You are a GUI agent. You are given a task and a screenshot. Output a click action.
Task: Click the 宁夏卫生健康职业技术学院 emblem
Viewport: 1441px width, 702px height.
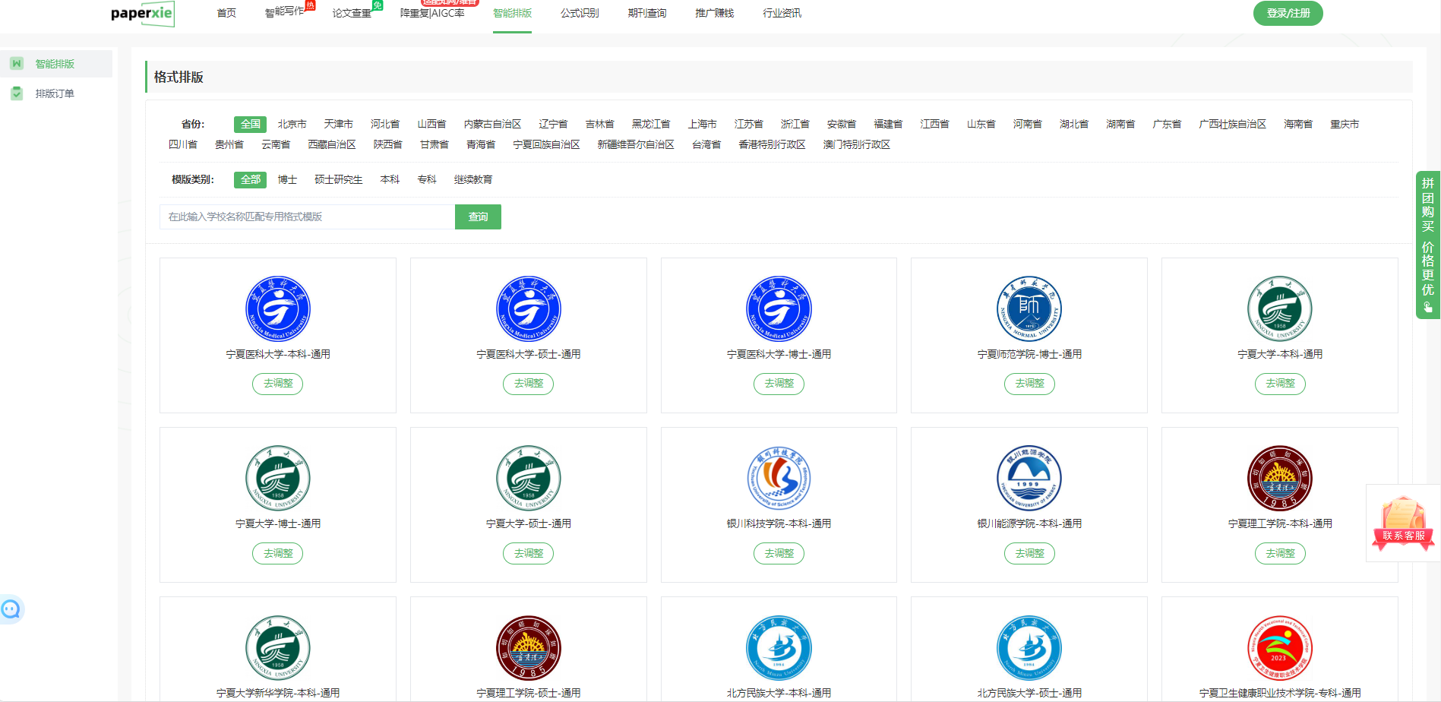pos(1279,648)
